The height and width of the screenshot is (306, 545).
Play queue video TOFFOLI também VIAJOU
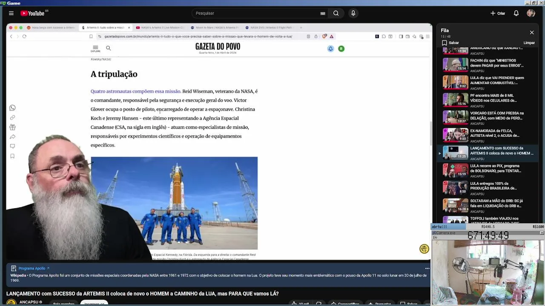488,220
